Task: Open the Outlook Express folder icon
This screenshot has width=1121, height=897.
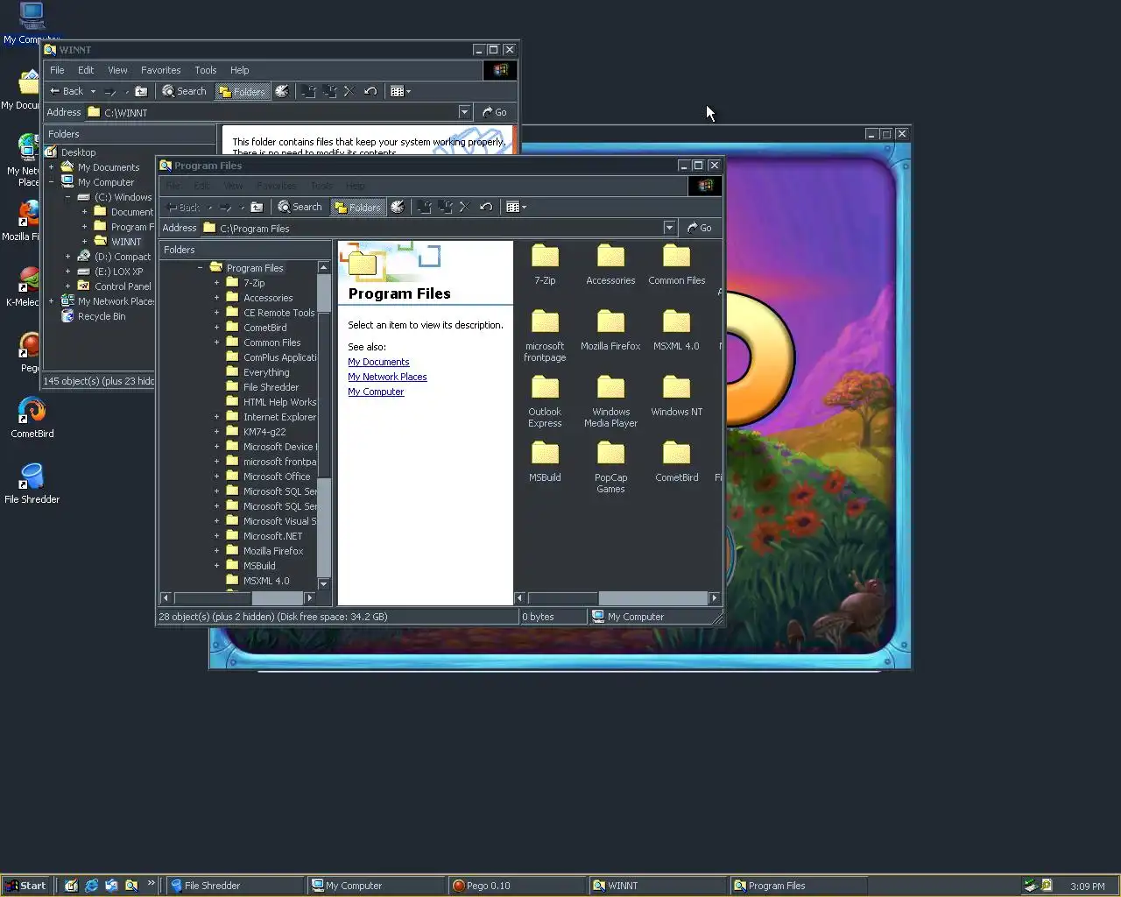Action: tap(545, 387)
